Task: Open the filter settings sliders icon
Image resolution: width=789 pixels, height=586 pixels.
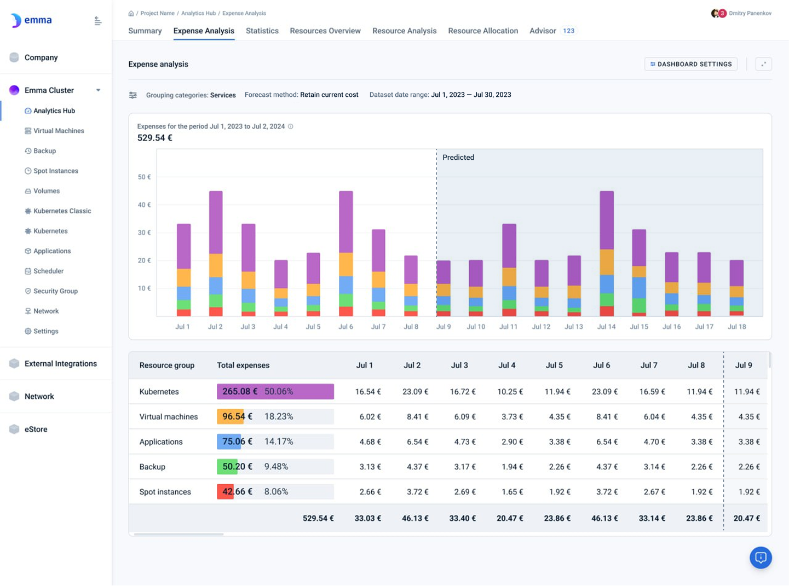Action: (x=133, y=95)
